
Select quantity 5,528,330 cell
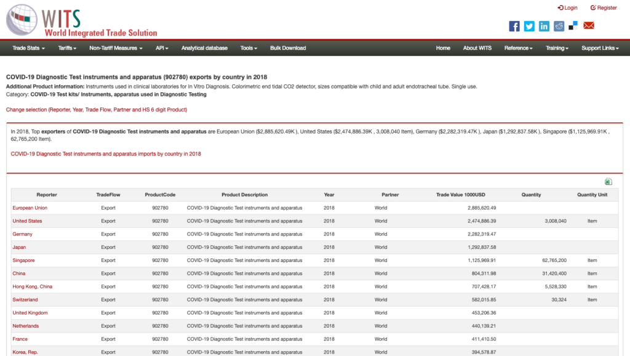556,287
